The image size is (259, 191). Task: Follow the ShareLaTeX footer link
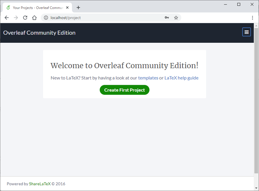coord(40,184)
